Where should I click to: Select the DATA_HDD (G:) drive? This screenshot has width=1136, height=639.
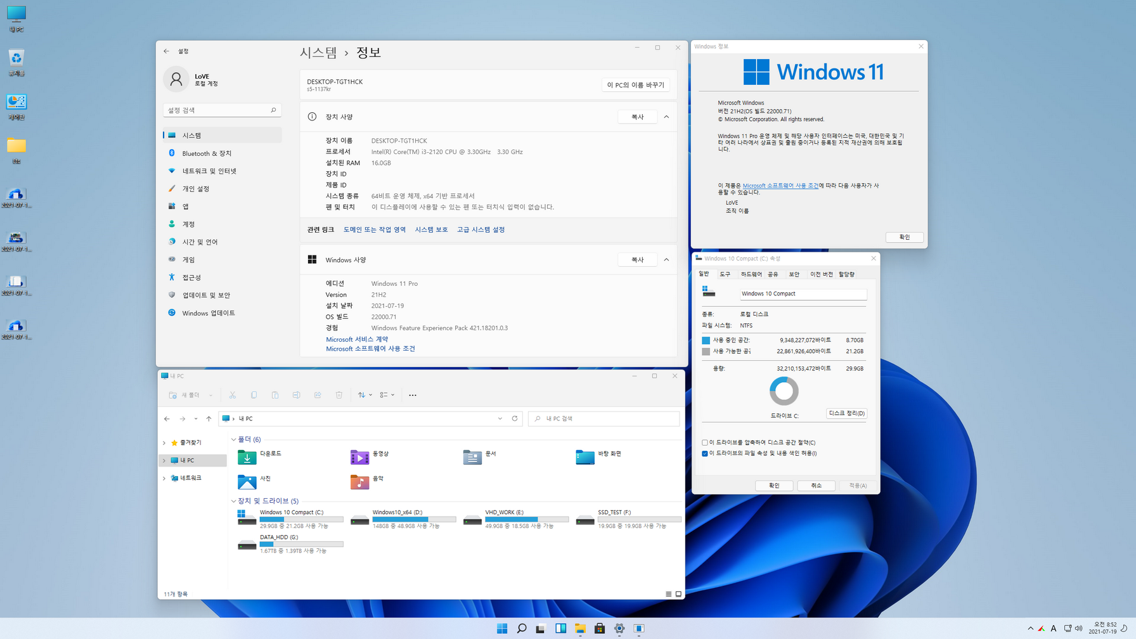[290, 543]
